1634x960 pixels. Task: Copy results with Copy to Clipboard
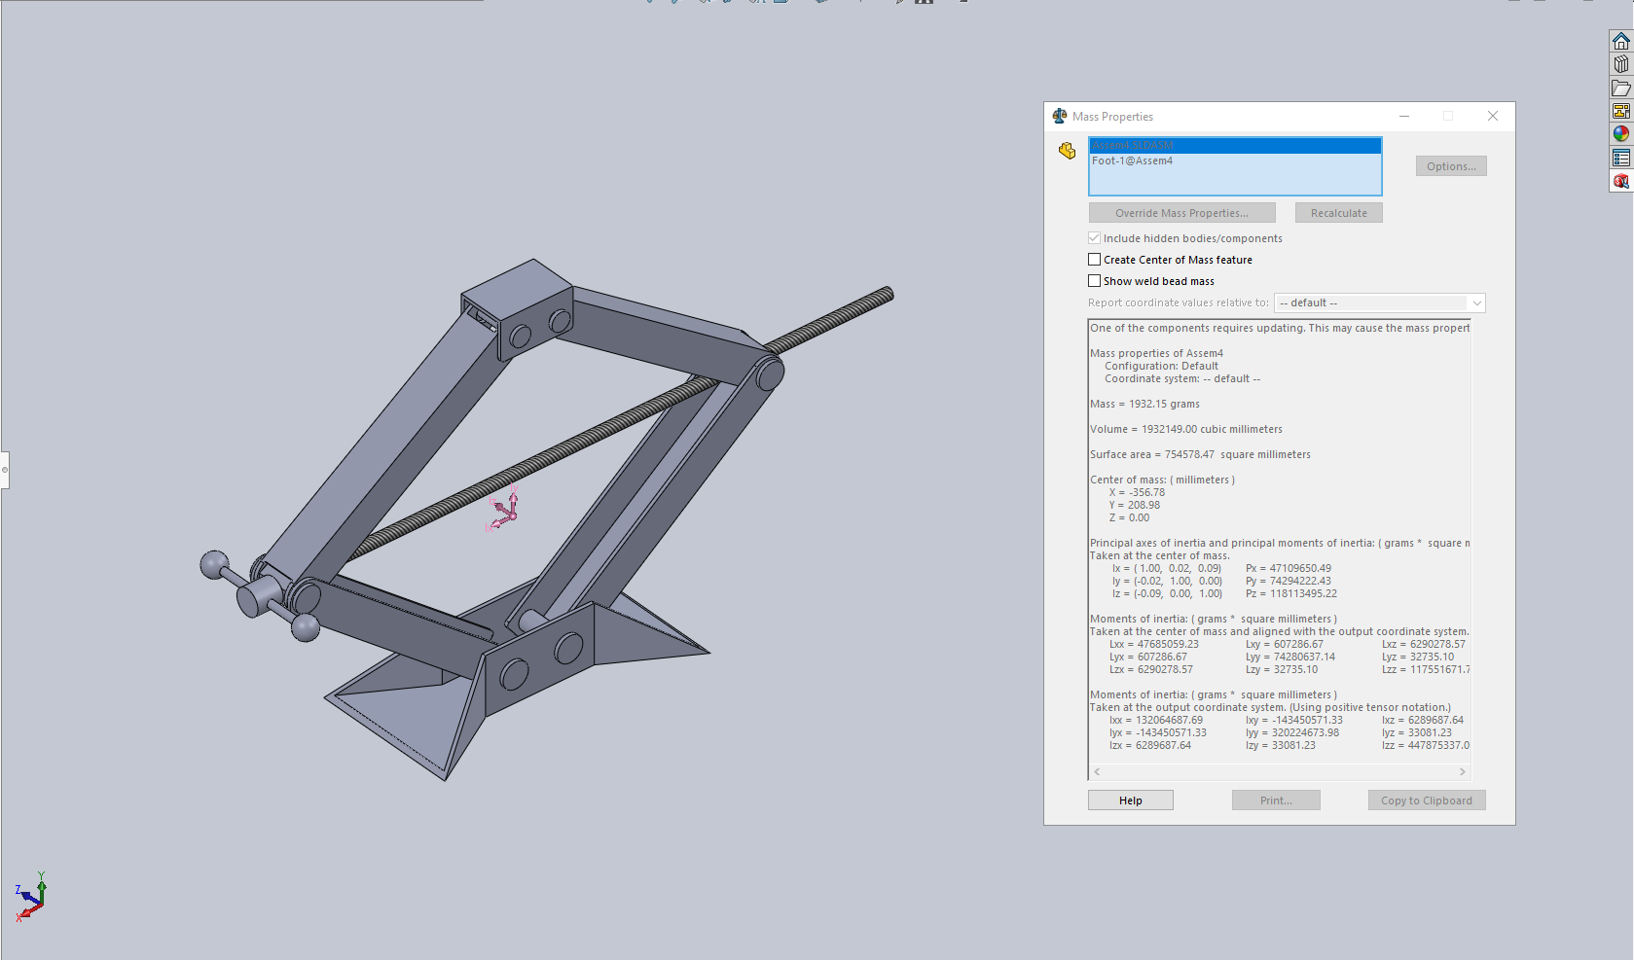1426,800
